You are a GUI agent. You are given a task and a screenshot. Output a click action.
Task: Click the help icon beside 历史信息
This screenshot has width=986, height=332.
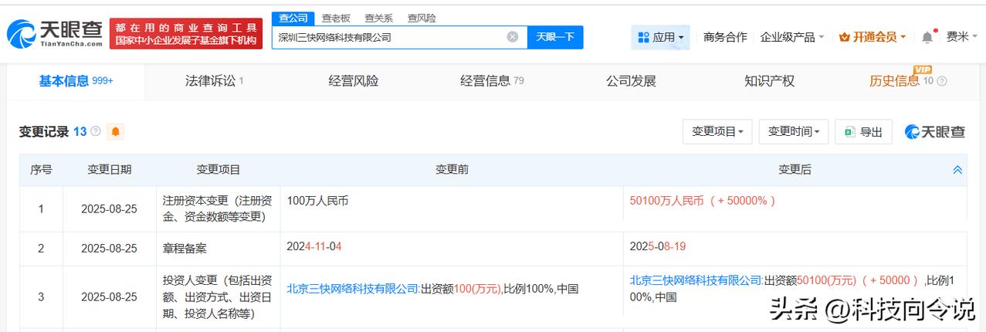click(x=942, y=81)
